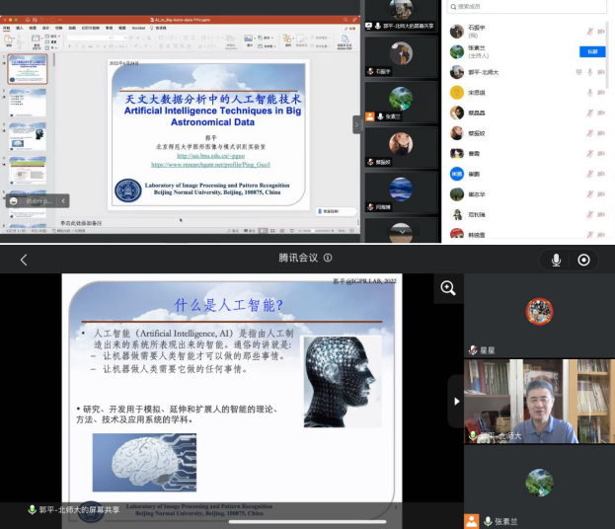Click the emoji icon on the floating chat bar
615x529 pixels.
click(x=12, y=201)
